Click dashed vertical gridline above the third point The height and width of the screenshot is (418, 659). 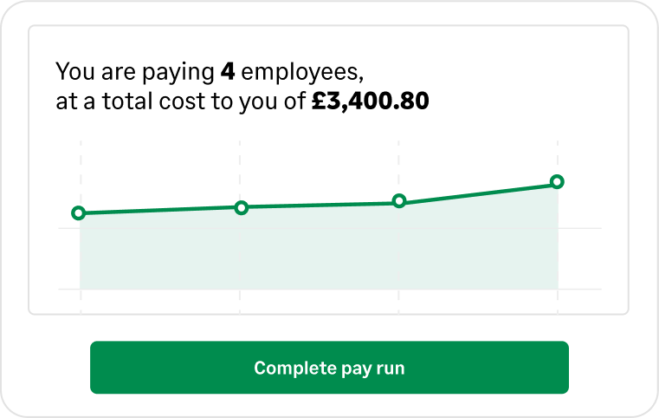398,165
